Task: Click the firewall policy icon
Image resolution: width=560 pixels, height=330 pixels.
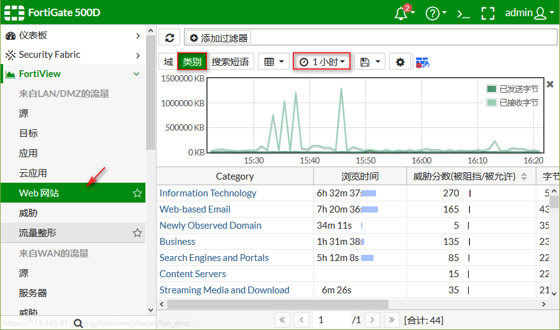Action: [x=423, y=63]
